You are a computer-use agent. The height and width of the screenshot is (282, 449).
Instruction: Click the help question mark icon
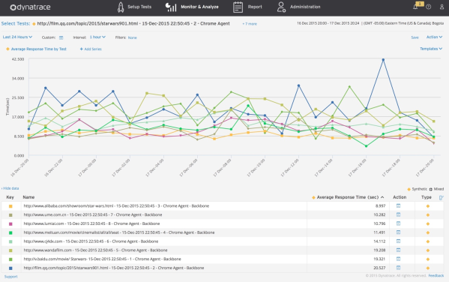coord(428,7)
